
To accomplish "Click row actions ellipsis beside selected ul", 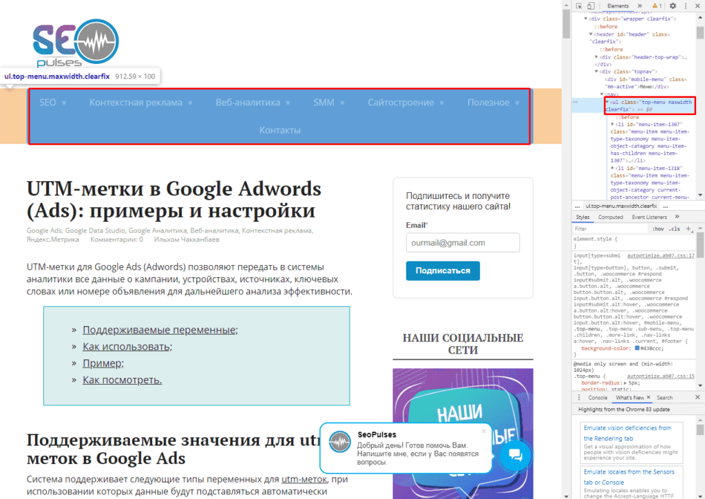I will click(575, 102).
